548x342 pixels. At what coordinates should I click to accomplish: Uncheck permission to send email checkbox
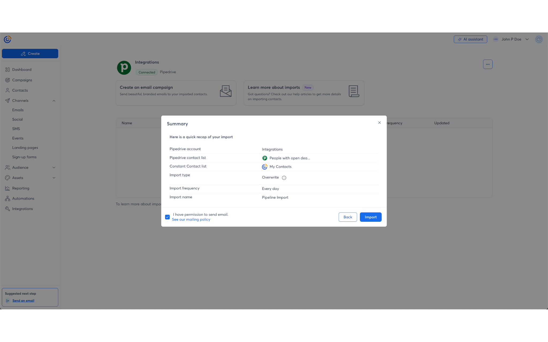(x=168, y=217)
